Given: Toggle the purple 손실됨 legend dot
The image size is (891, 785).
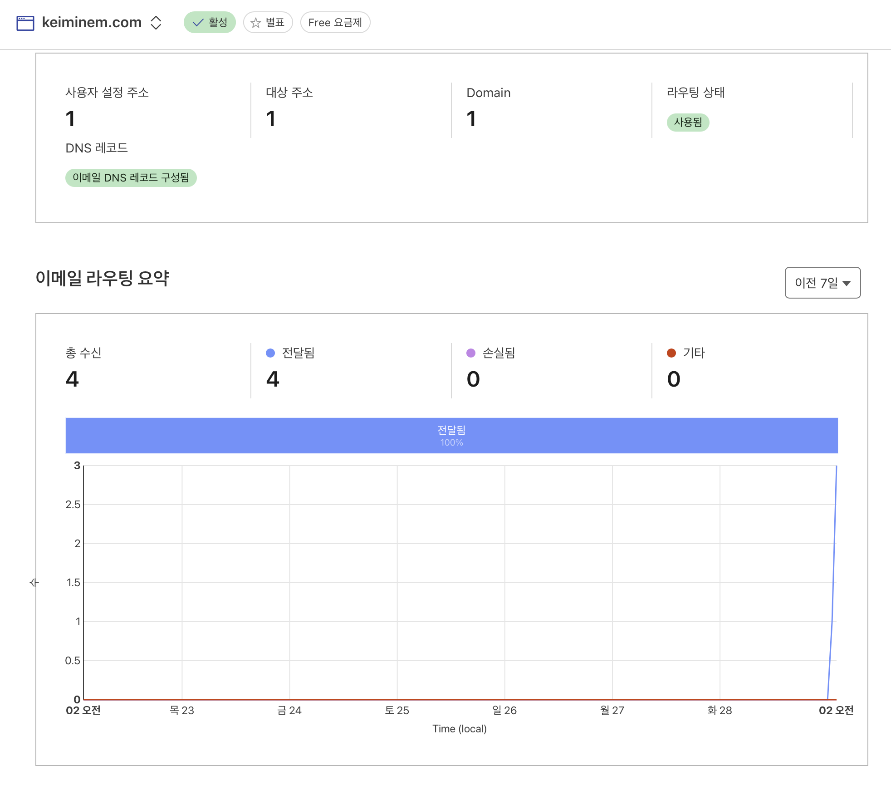Looking at the screenshot, I should click(471, 353).
